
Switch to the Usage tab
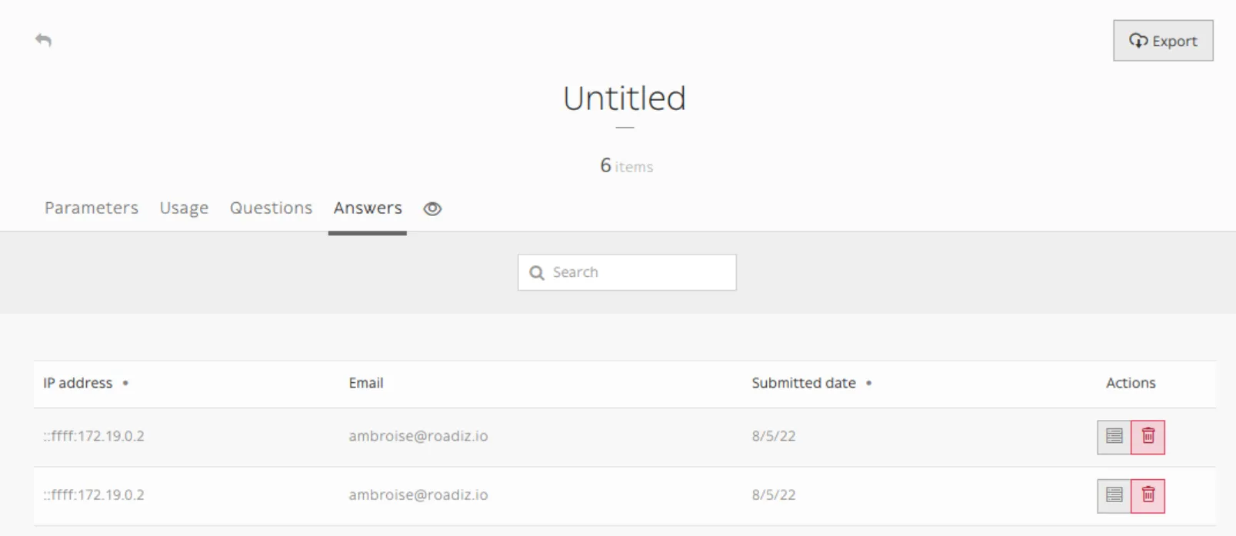pyautogui.click(x=184, y=208)
